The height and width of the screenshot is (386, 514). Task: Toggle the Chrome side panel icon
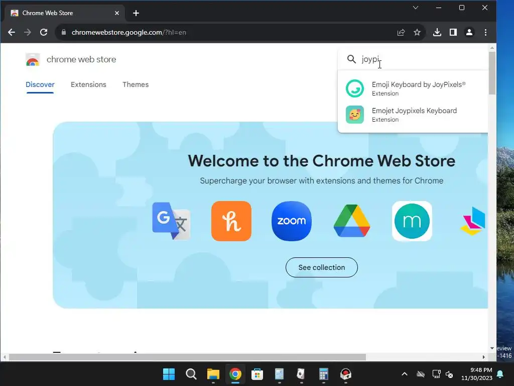(x=453, y=32)
